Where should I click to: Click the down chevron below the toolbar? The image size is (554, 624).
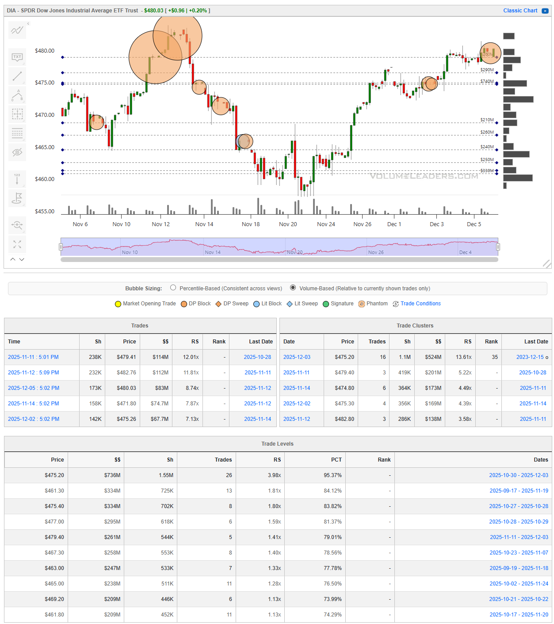[22, 259]
